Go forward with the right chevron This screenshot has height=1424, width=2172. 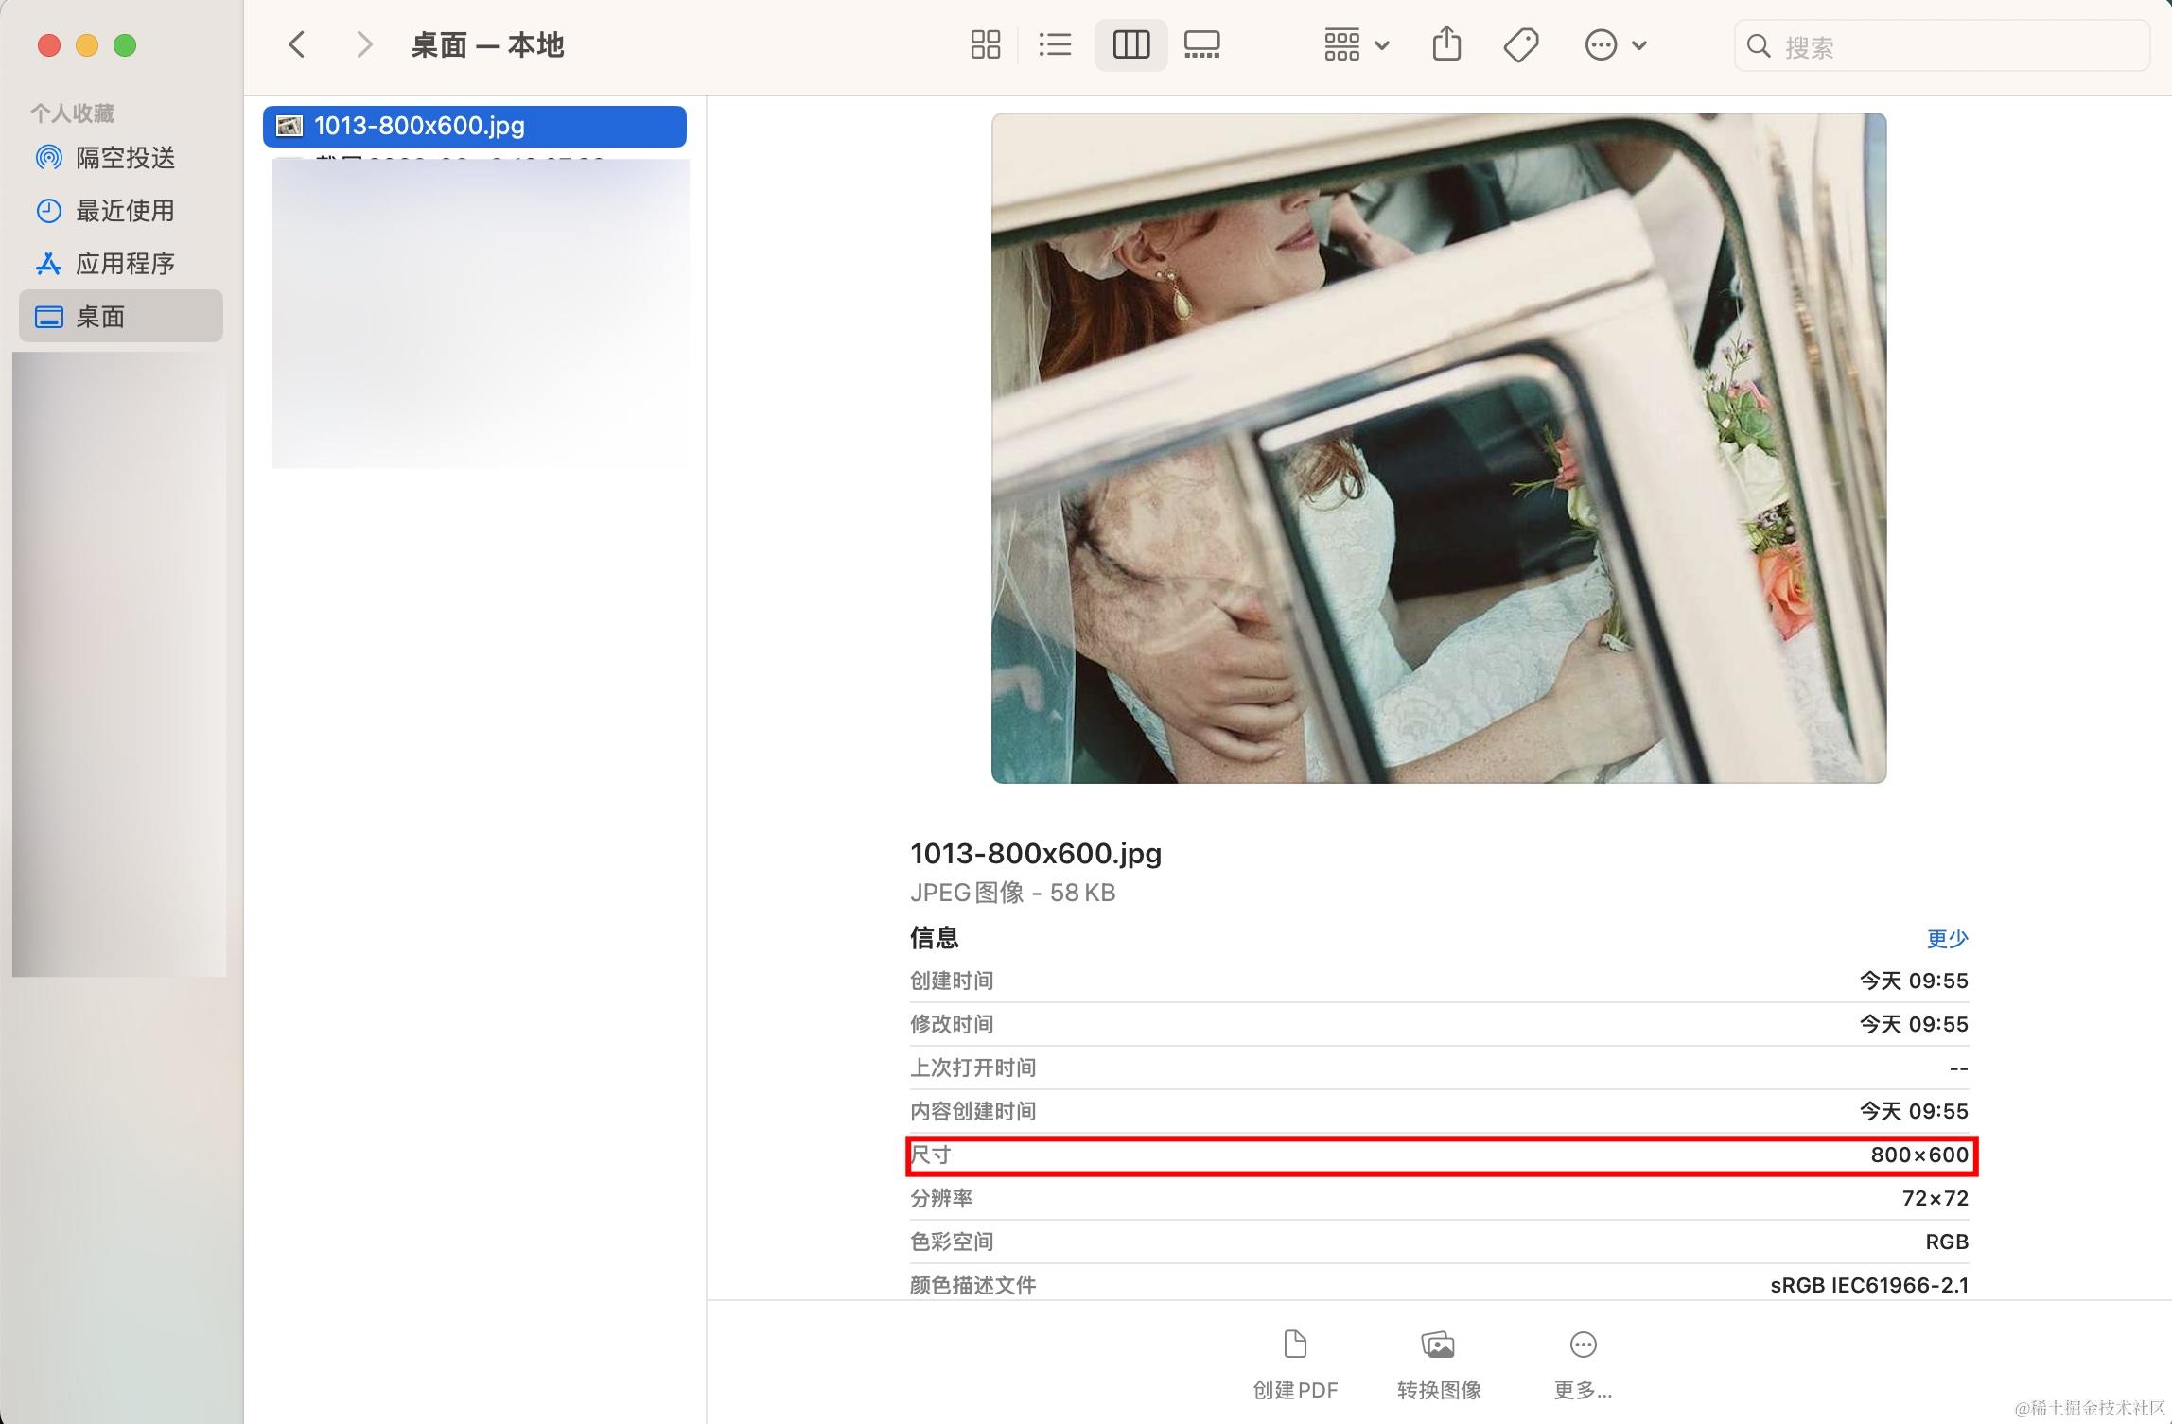coord(364,44)
